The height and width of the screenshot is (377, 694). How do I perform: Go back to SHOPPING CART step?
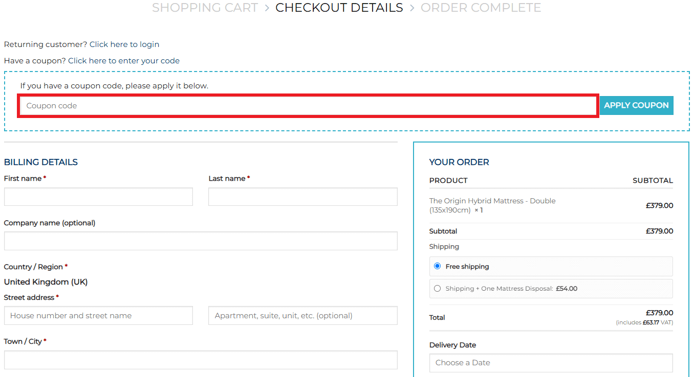(x=205, y=8)
